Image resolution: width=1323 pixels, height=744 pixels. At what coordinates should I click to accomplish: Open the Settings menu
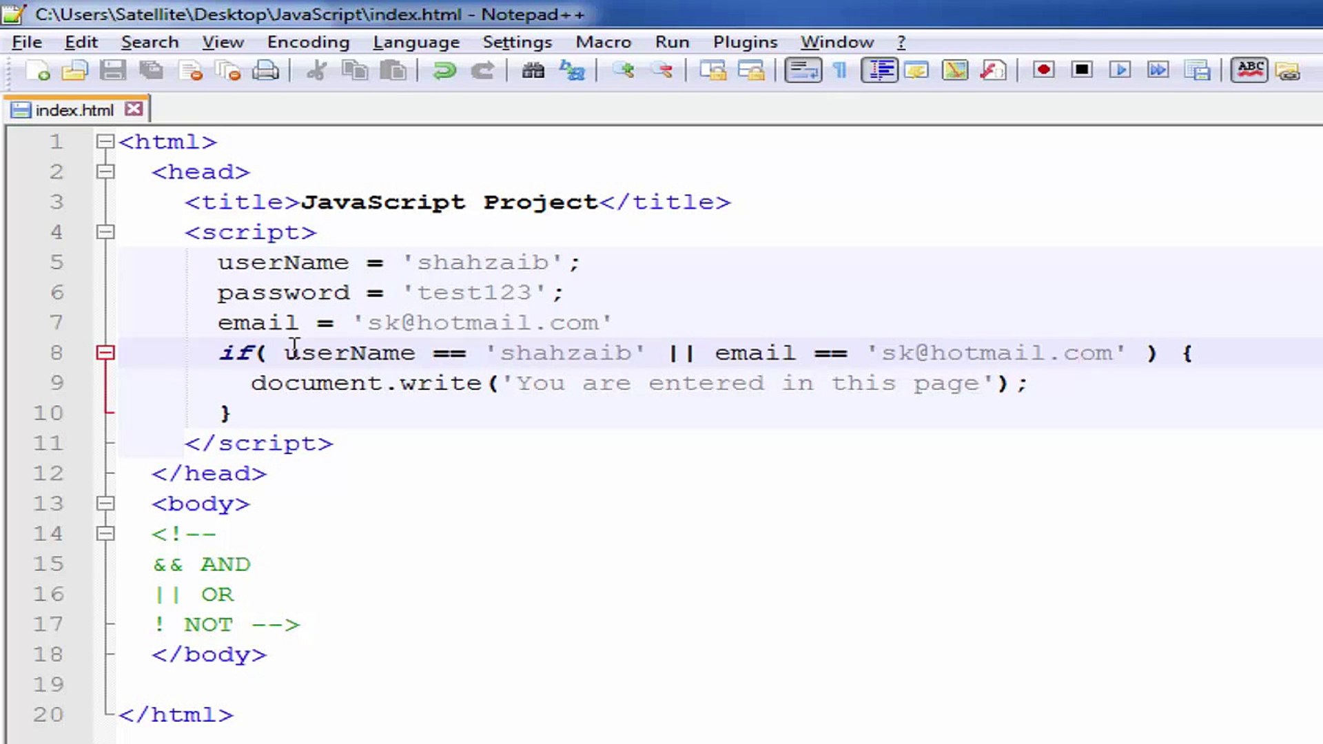[x=517, y=42]
